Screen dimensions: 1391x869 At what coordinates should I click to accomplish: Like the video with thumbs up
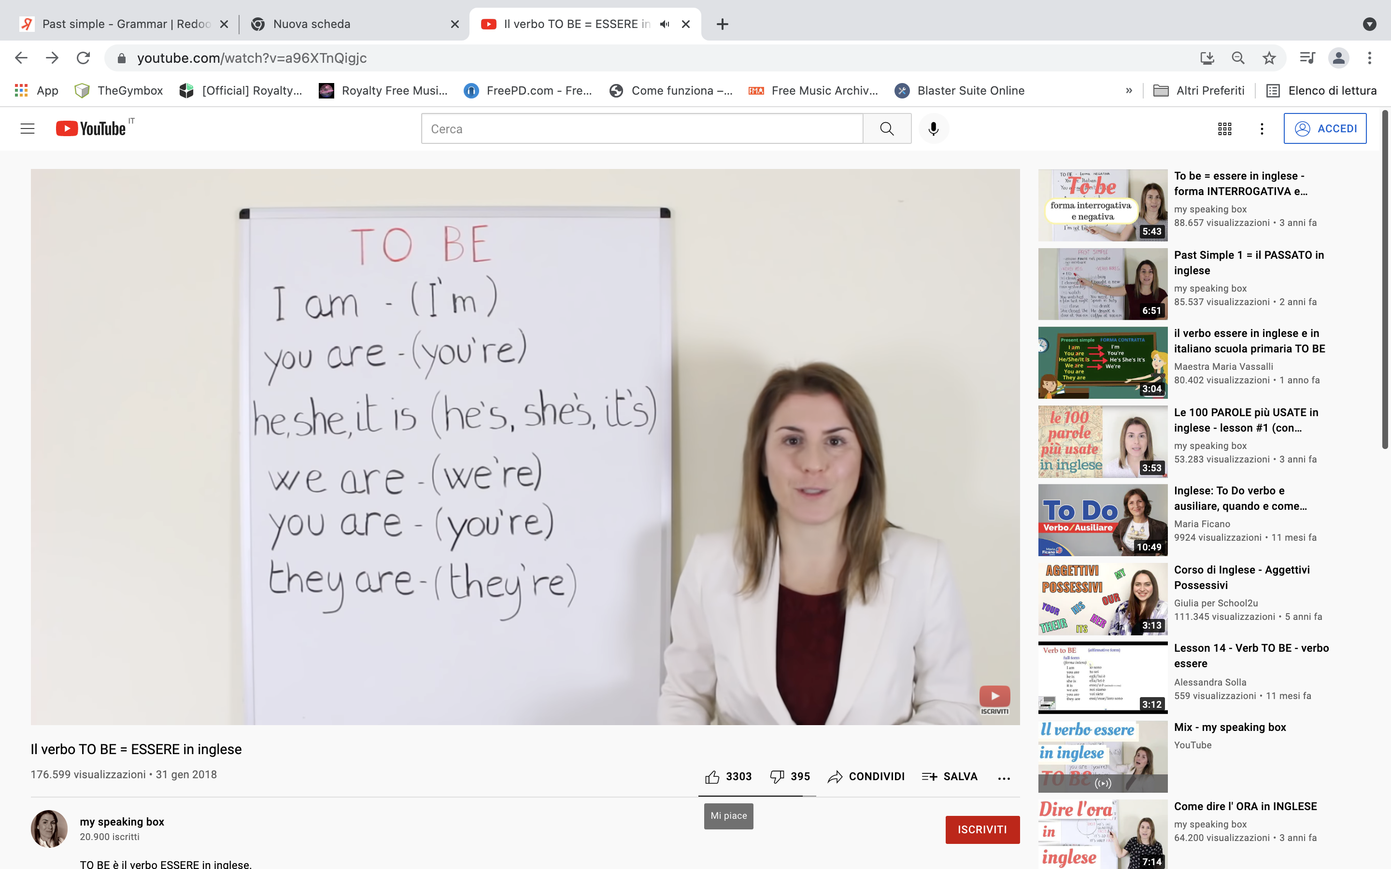click(712, 777)
